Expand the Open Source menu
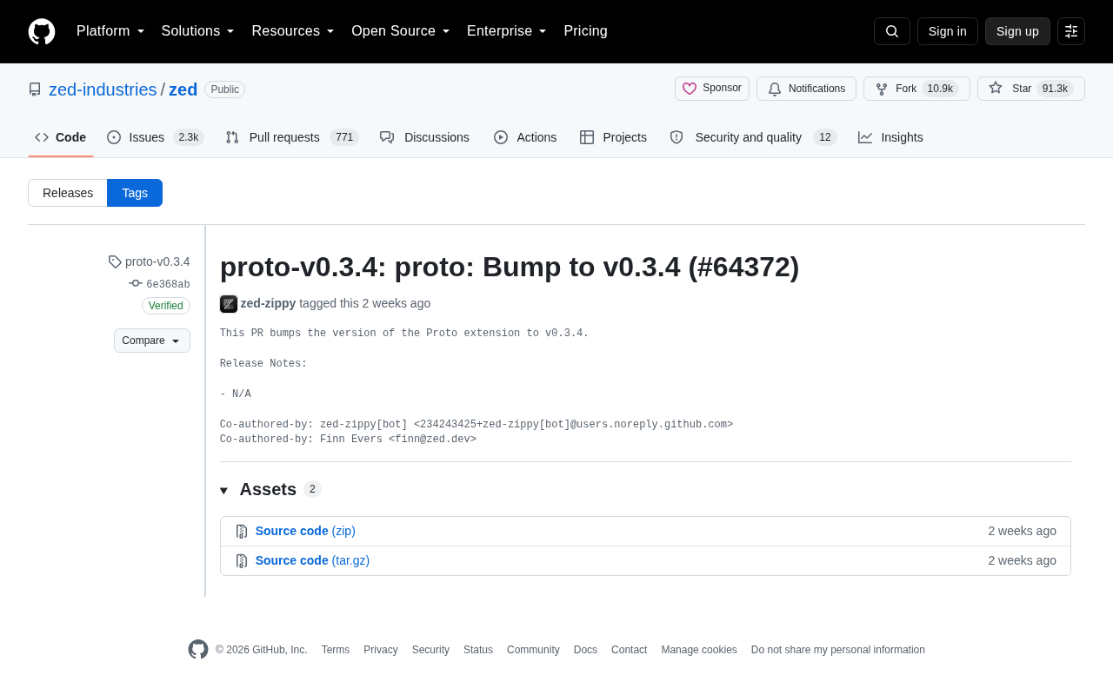Image resolution: width=1113 pixels, height=695 pixels. click(x=401, y=31)
